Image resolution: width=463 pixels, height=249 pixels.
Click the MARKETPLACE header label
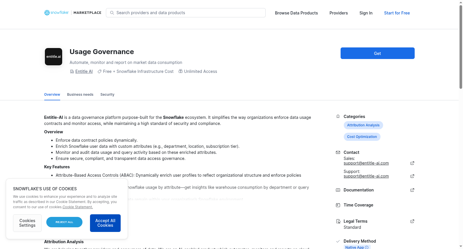pos(87,13)
